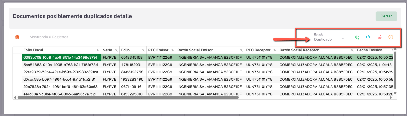The width and height of the screenshot is (407, 116).
Task: Pin the Serie column
Action: coord(116,50)
